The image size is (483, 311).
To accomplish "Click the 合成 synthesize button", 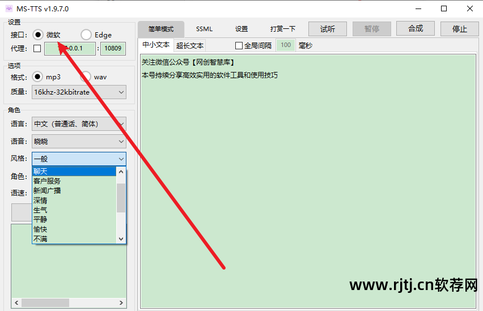I will [416, 29].
